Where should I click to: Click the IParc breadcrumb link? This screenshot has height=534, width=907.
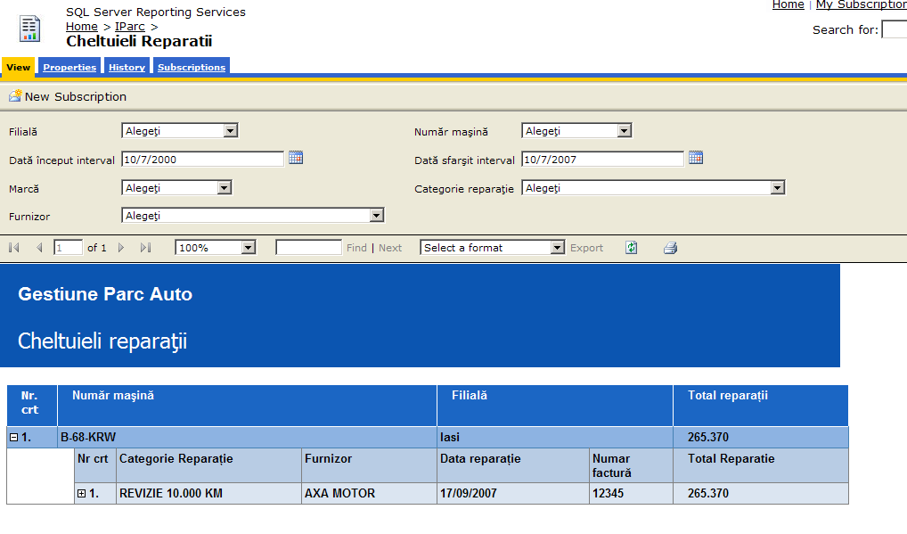point(129,27)
